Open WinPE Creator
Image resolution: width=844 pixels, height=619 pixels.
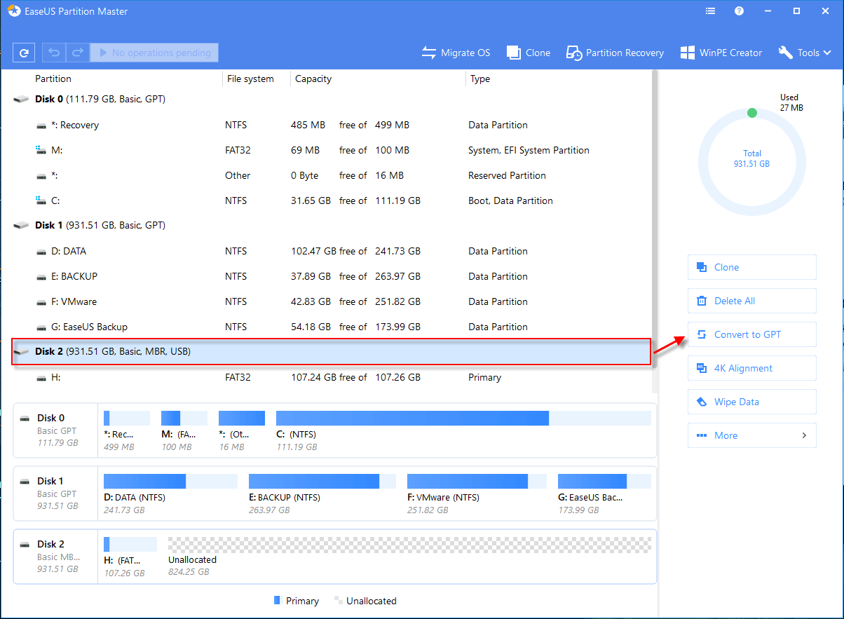(x=721, y=53)
